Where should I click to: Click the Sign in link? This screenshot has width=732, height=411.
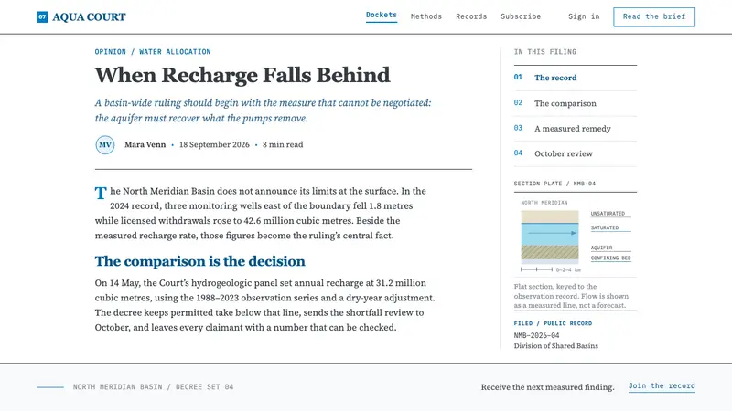pos(584,16)
